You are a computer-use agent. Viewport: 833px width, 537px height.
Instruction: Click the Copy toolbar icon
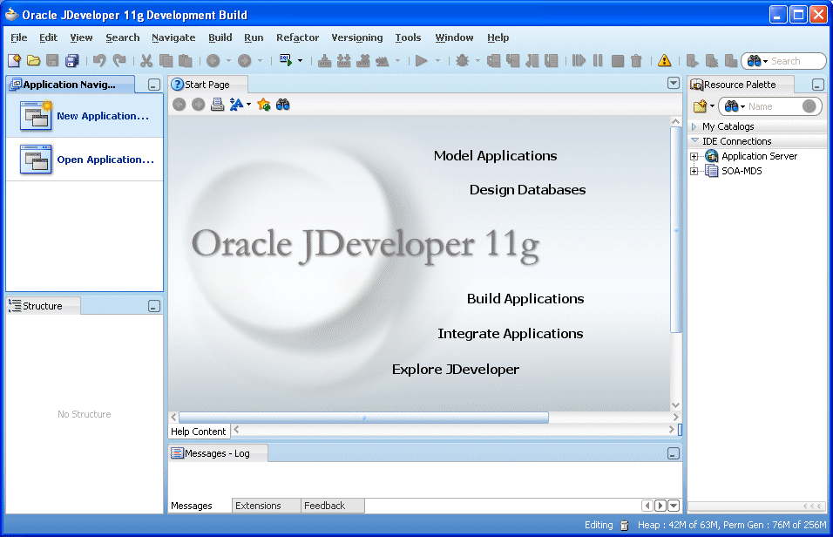pyautogui.click(x=166, y=61)
